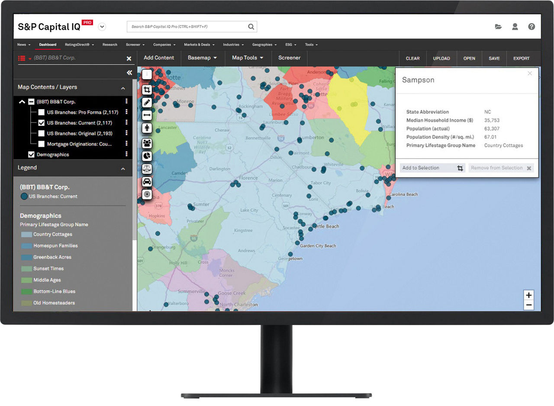Screen dimensions: 554x406
Task: Open the Geographies menu
Action: 262,45
